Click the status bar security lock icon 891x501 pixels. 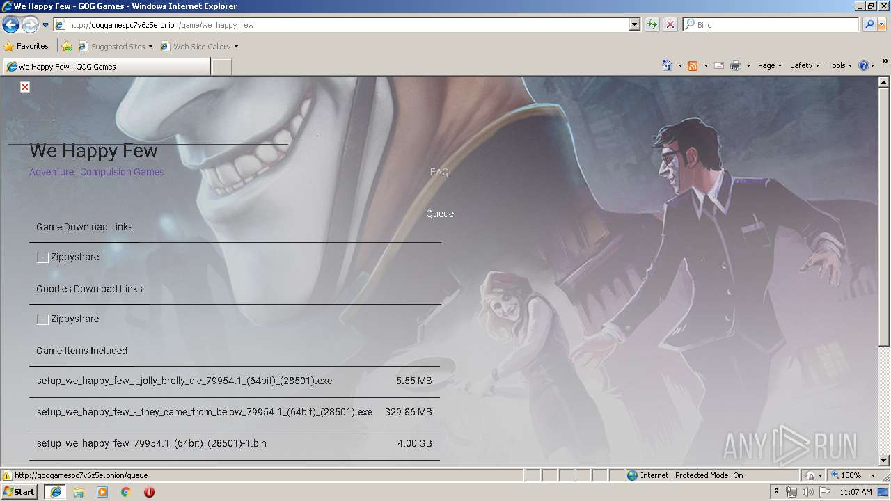[x=810, y=475]
